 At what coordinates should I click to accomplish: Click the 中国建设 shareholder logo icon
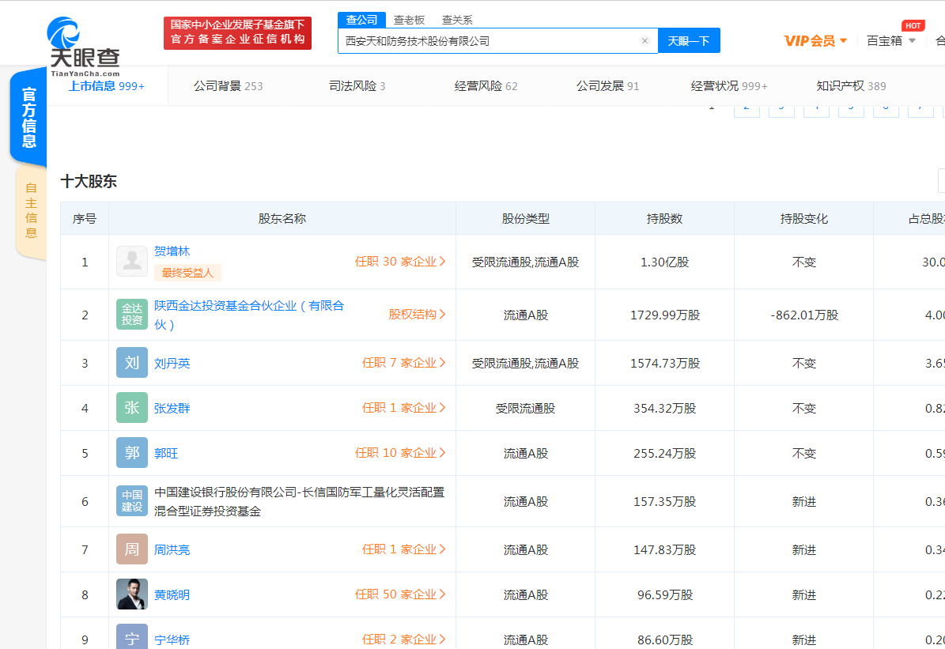click(132, 501)
